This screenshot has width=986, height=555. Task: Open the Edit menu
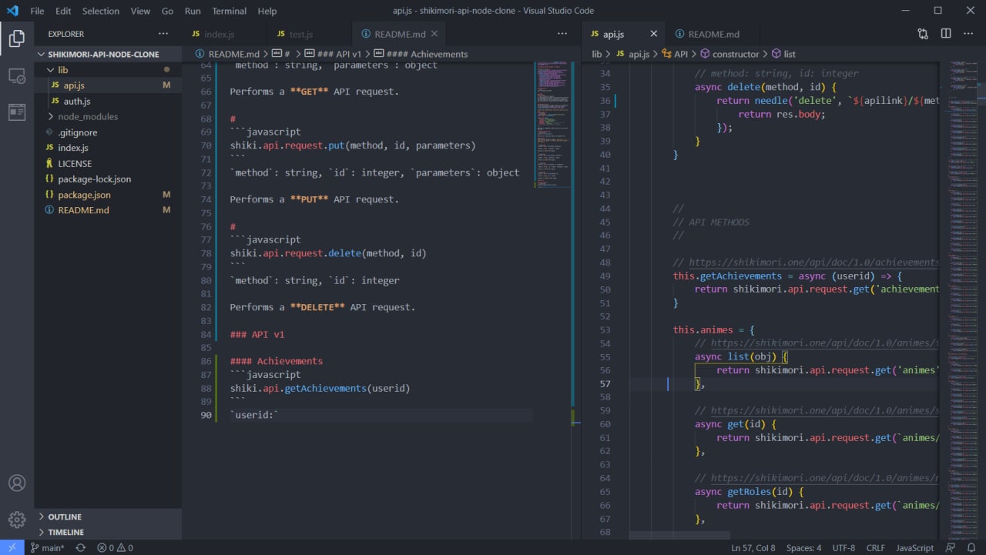tap(63, 11)
